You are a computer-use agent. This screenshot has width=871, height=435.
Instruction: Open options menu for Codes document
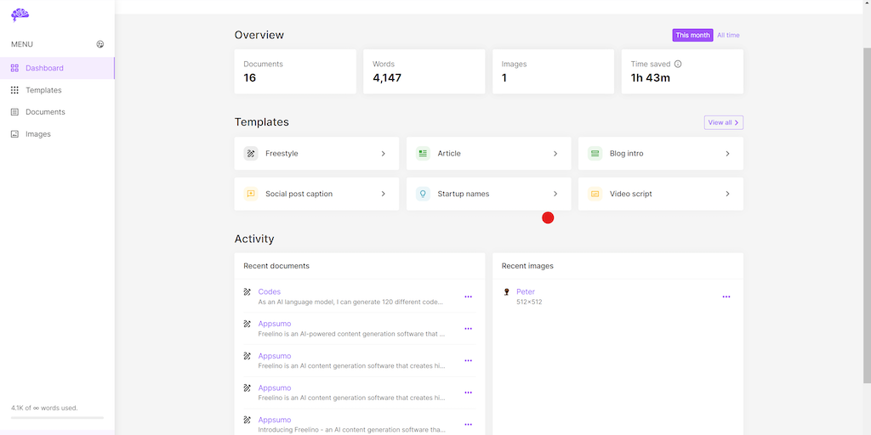(x=468, y=297)
